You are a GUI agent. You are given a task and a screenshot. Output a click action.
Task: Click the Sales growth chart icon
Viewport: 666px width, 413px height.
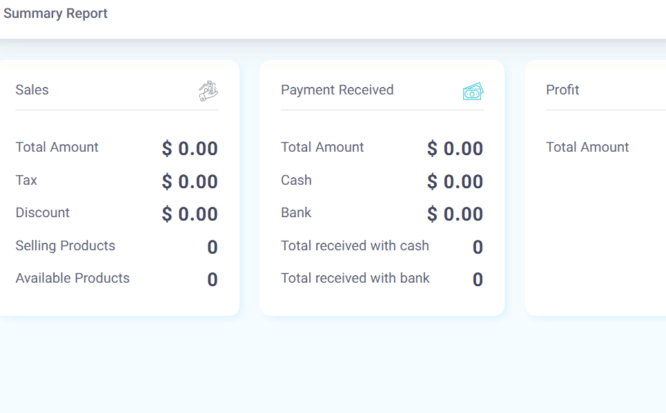[x=208, y=91]
